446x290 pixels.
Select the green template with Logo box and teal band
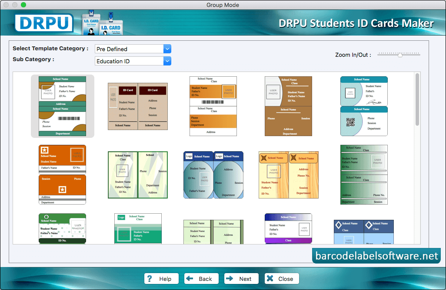[138, 229]
